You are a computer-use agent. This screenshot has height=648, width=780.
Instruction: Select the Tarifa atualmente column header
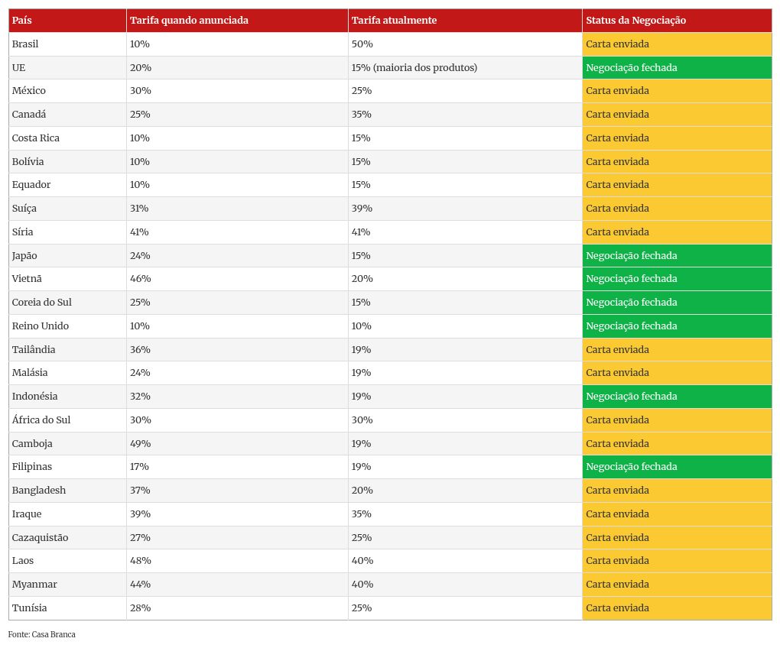[x=394, y=21]
